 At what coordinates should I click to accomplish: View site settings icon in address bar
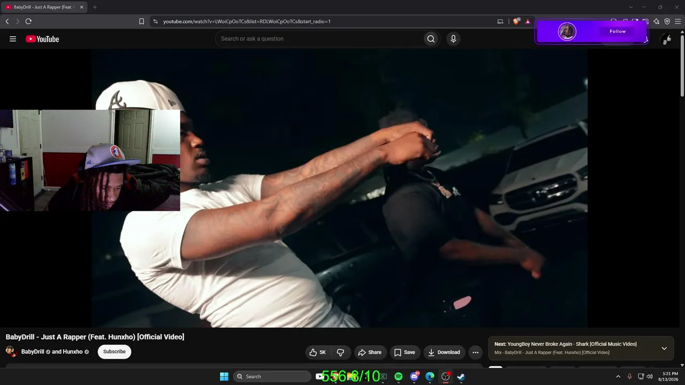pyautogui.click(x=155, y=21)
